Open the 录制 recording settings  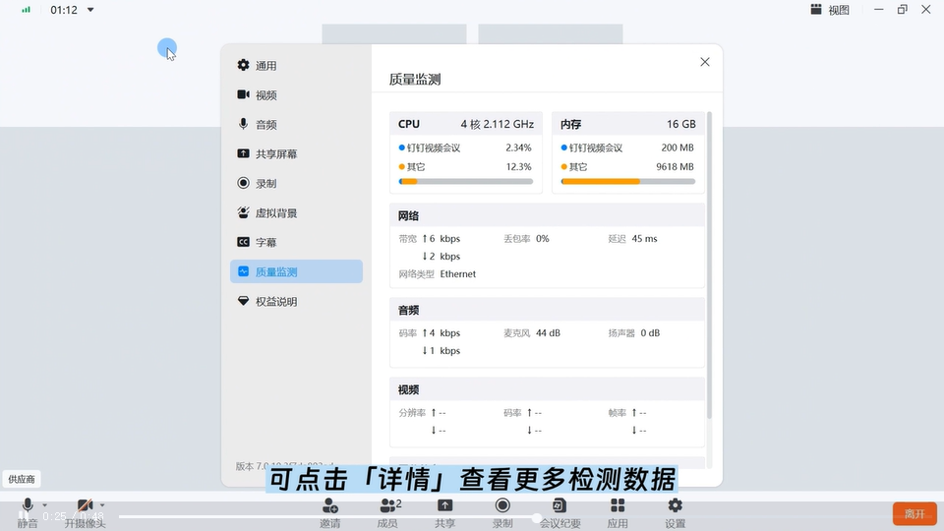tap(296, 183)
